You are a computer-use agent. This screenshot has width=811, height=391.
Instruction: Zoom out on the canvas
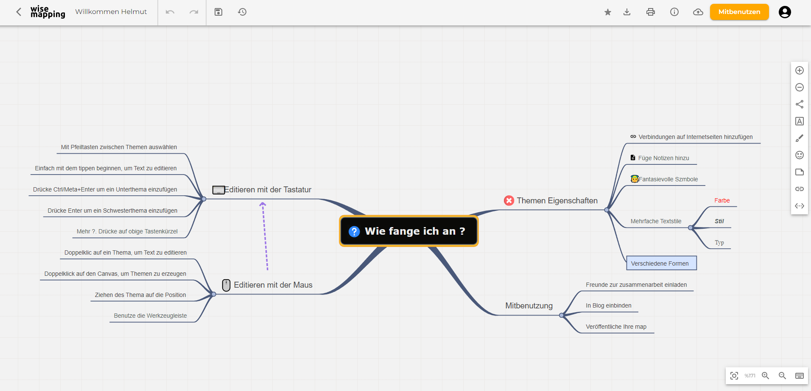click(783, 376)
